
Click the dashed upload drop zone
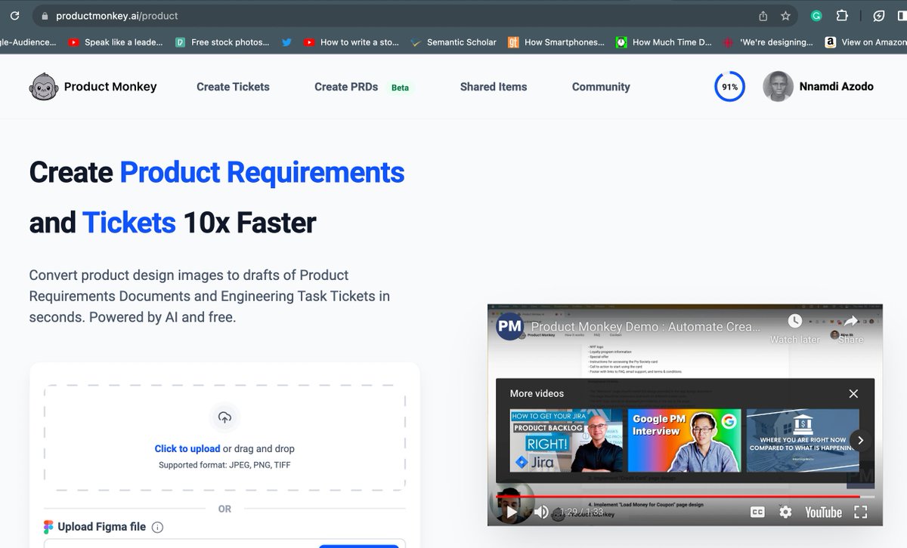[224, 439]
